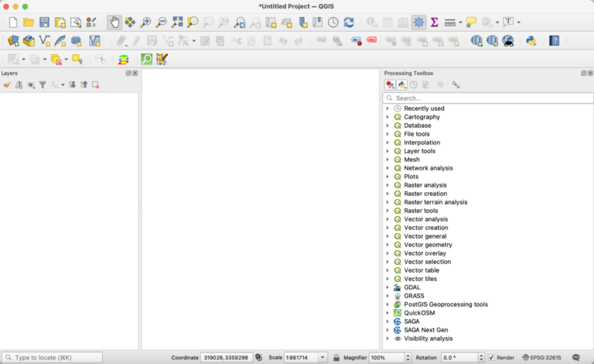Float the Layers panel with the dock button

[128, 73]
